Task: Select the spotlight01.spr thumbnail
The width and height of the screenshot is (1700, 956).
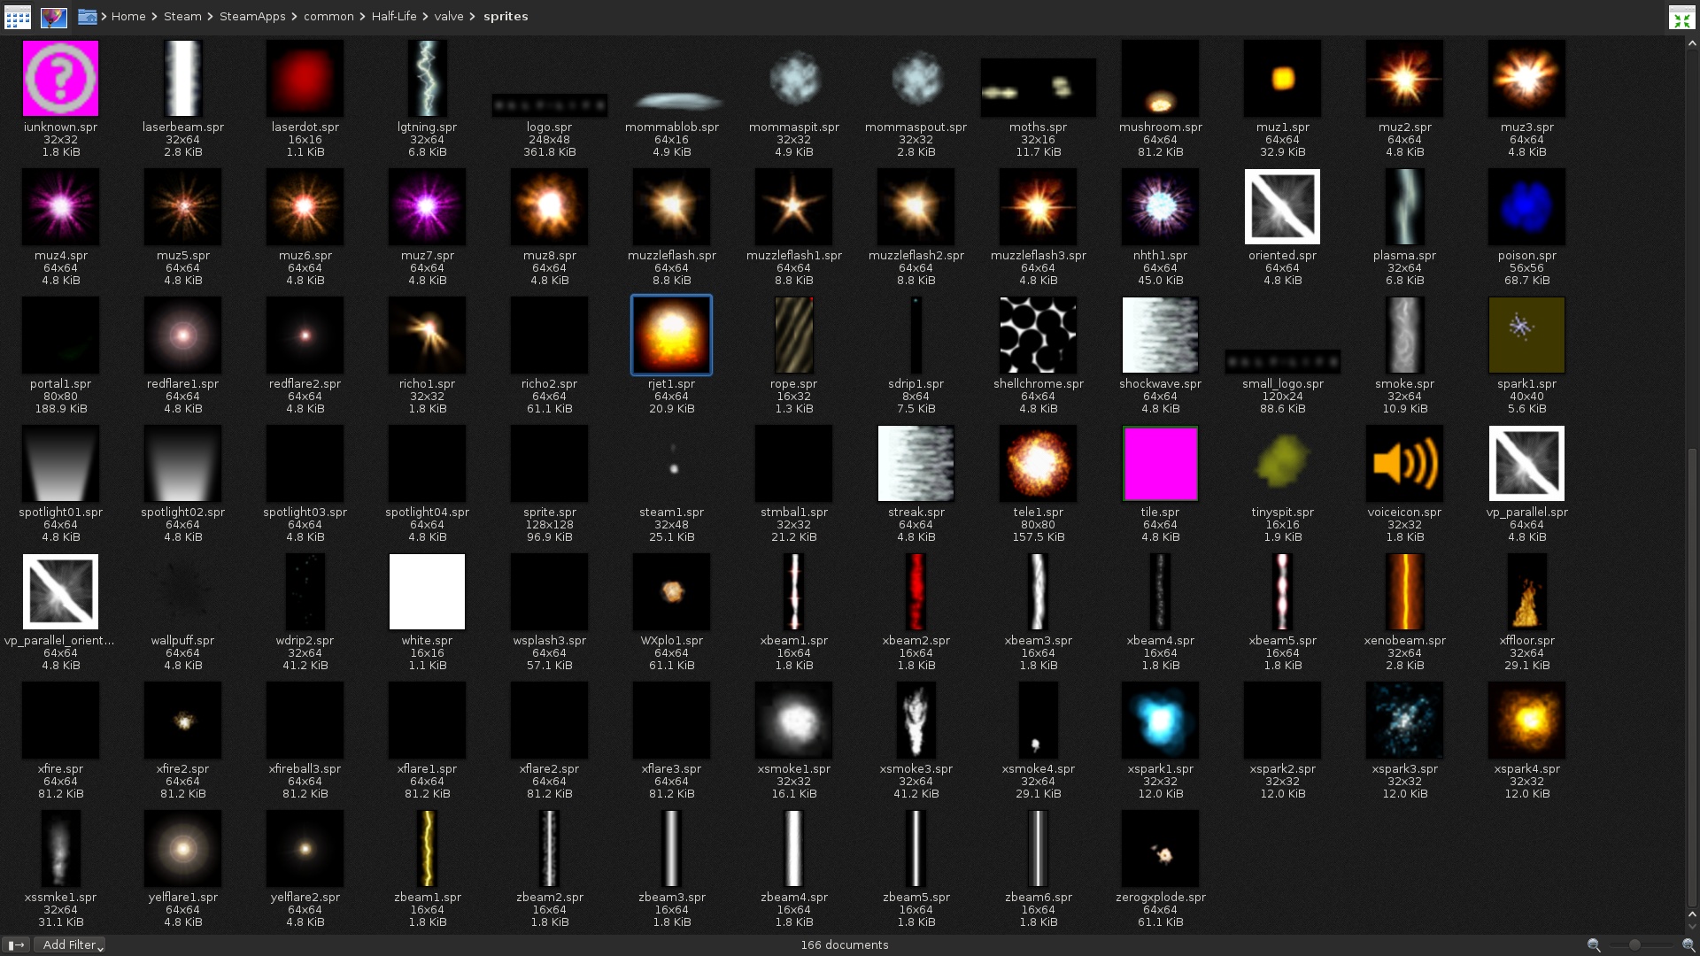Action: [x=60, y=464]
